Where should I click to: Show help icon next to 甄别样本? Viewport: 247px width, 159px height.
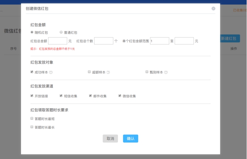(x=166, y=72)
